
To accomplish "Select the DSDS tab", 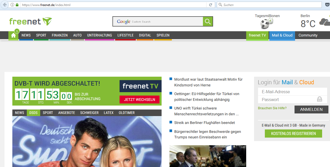I will tap(33, 113).
